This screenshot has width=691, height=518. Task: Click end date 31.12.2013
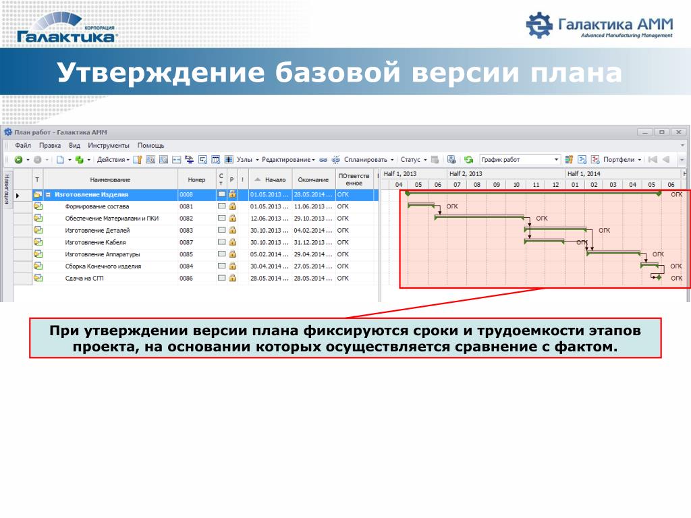click(313, 242)
